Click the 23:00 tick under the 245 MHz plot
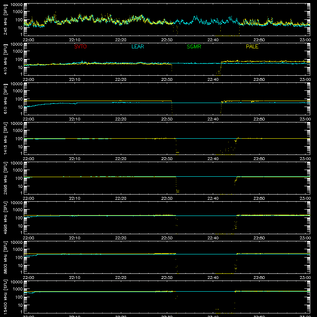Viewport: 317px width, 317px height. [x=305, y=40]
